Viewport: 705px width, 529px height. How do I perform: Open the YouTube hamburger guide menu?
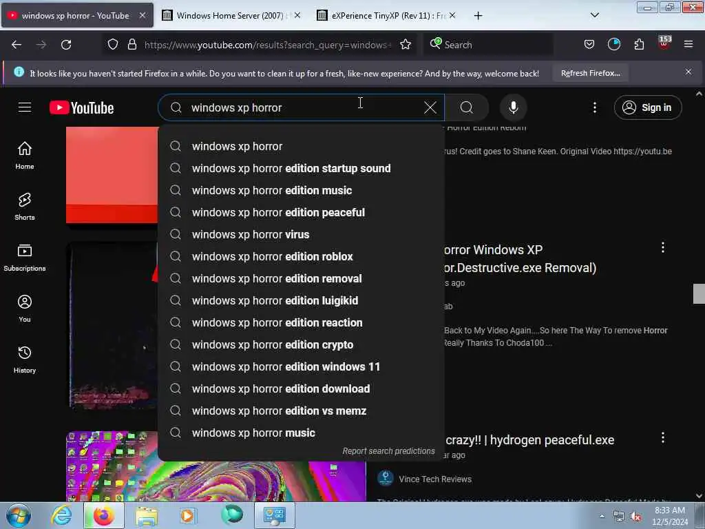(x=25, y=107)
